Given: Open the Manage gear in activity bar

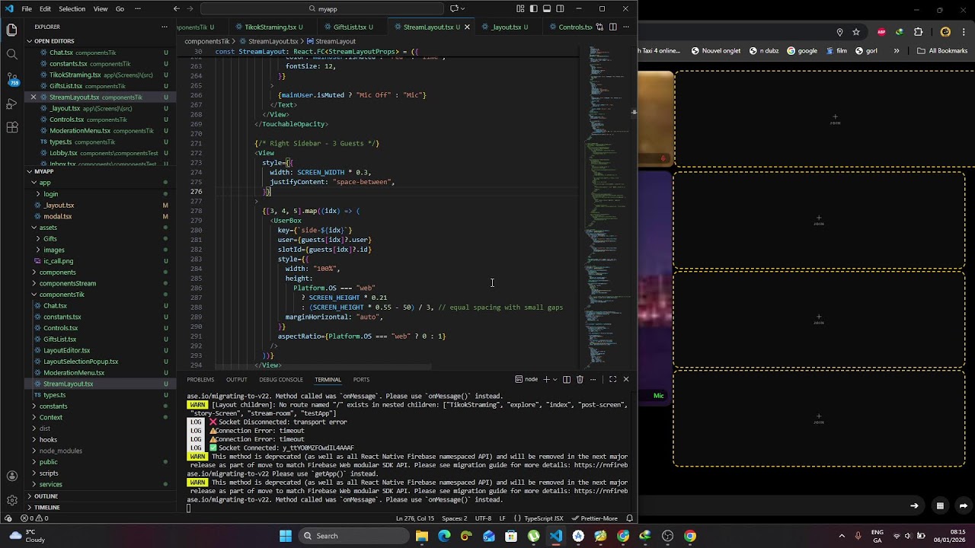Looking at the screenshot, I should tap(11, 500).
